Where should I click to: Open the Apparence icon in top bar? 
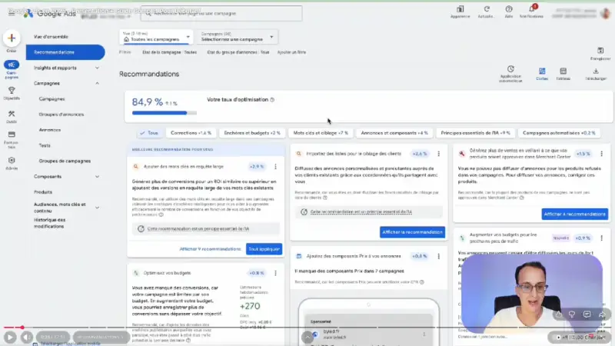(460, 9)
